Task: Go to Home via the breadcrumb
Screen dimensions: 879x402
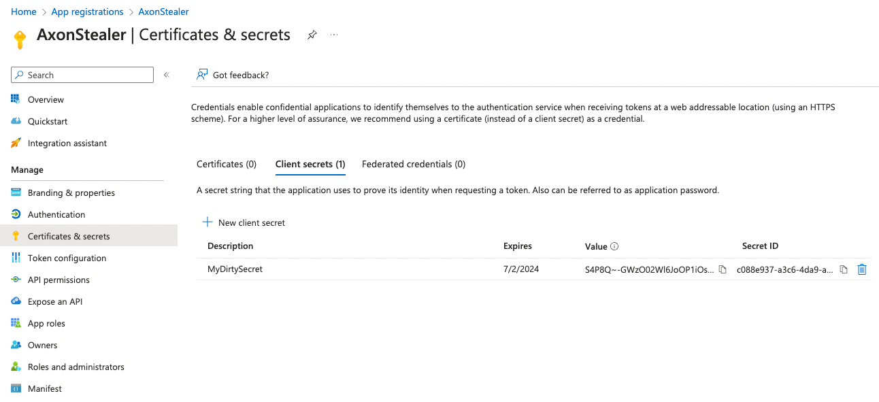Action: click(x=23, y=12)
